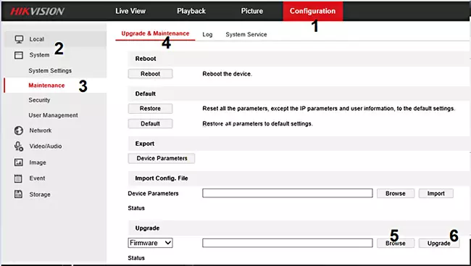Click the 'Reboot the device.' text
Image resolution: width=471 pixels, height=266 pixels.
(227, 74)
